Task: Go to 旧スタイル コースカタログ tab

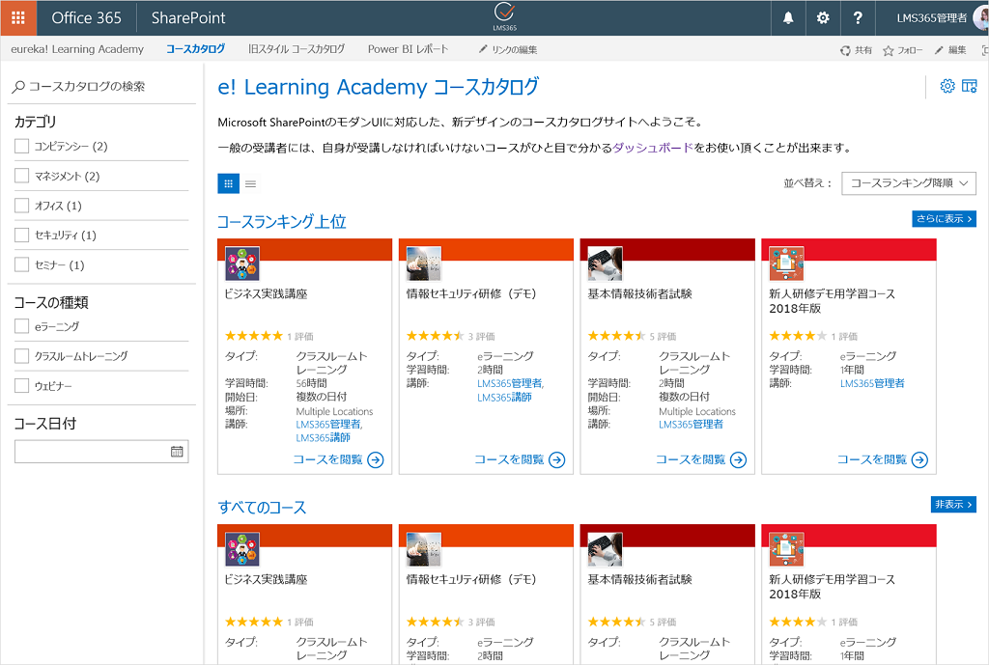Action: [x=296, y=49]
